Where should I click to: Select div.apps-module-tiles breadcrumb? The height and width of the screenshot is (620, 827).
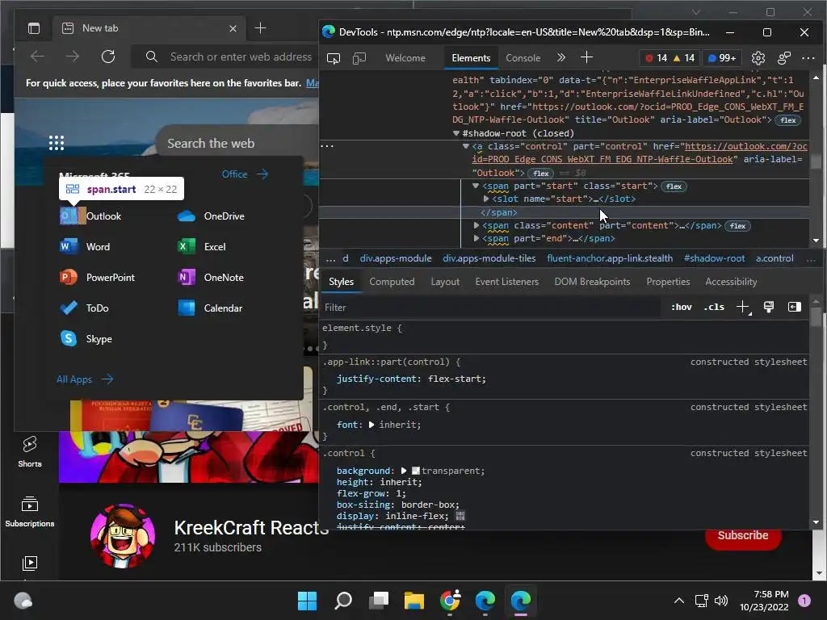tap(489, 258)
